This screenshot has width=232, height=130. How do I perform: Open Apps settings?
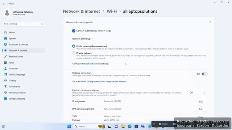point(23,62)
